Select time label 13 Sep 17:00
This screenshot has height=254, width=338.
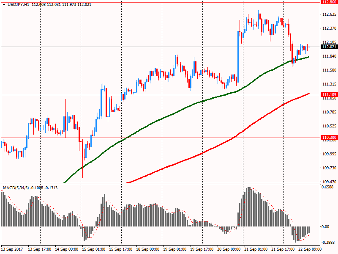[x=39, y=249]
